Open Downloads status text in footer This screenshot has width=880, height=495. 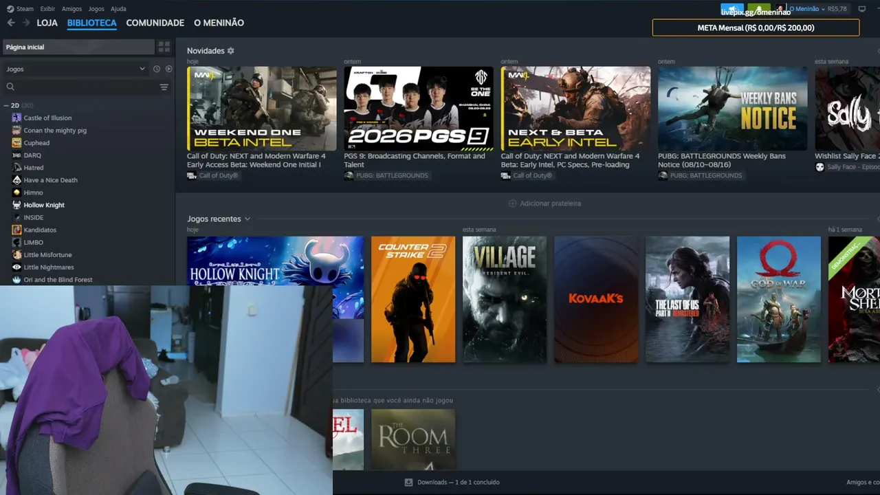[459, 482]
